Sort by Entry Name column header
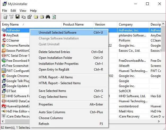 tap(31, 25)
